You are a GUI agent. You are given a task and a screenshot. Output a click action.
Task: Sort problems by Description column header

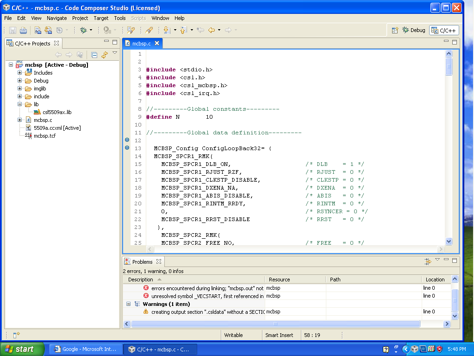(x=141, y=280)
